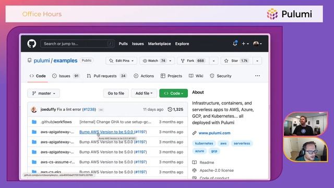
Task: Open pull request #1238 link
Action: click(x=89, y=109)
